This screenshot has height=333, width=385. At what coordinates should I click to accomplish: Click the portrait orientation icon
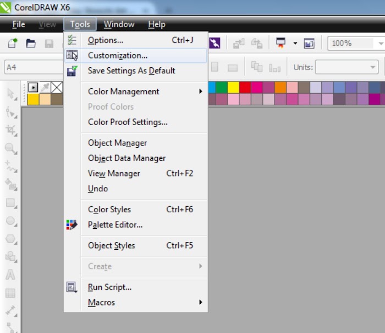(215, 67)
